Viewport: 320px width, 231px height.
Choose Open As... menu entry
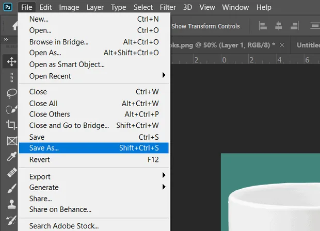pyautogui.click(x=94, y=53)
